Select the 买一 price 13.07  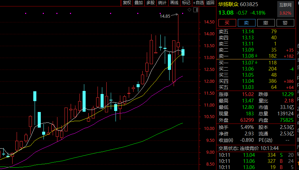pos(248,62)
